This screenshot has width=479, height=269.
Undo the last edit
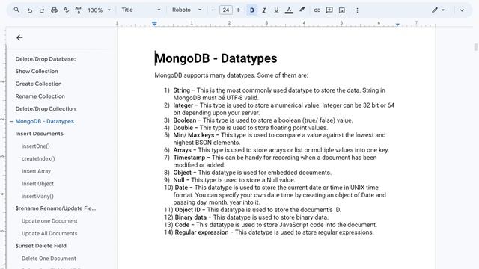tap(30, 10)
